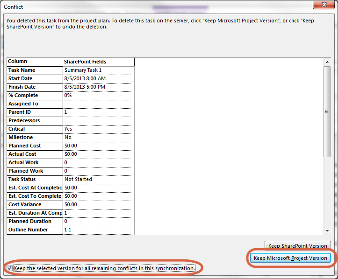Screen dimensions: 338x279
Task: Click the 'Start Date' row label
Action: (20, 78)
